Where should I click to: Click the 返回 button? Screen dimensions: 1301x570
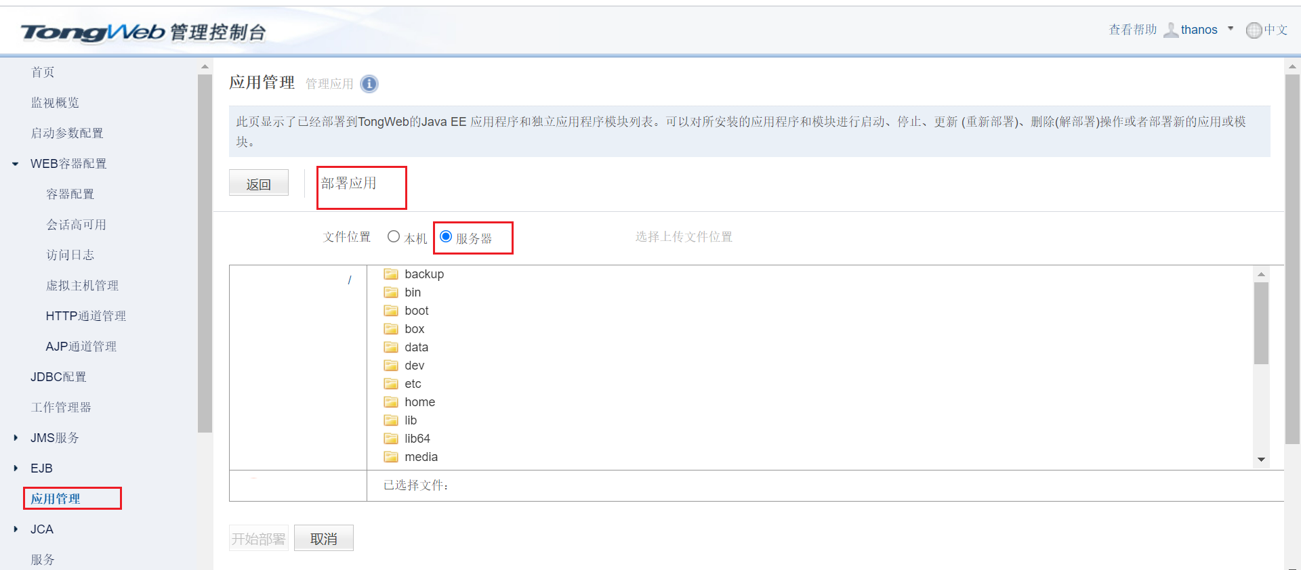259,183
